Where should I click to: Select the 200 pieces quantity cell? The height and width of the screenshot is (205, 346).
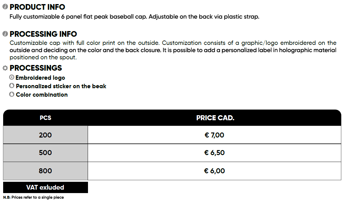tap(46, 135)
